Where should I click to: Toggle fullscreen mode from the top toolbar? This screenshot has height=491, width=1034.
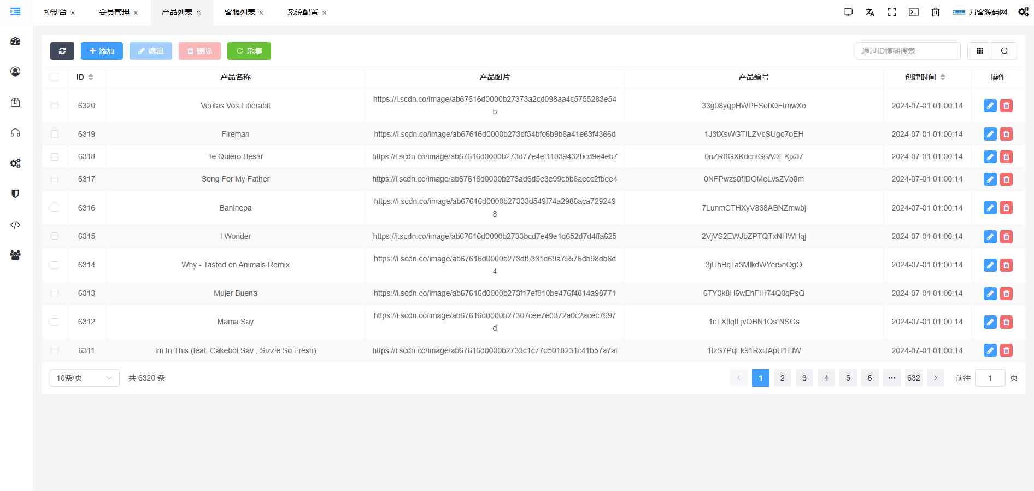click(892, 11)
